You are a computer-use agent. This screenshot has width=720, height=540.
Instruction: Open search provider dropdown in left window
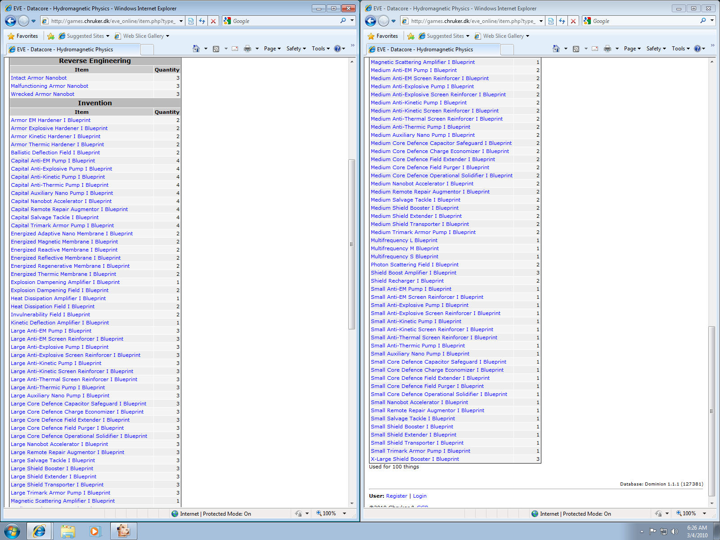tap(352, 21)
